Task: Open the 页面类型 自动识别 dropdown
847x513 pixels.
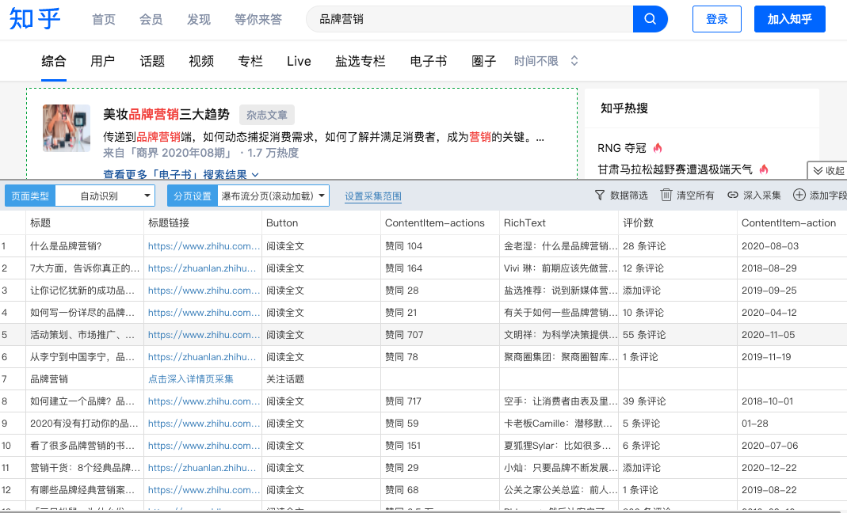Action: 105,196
